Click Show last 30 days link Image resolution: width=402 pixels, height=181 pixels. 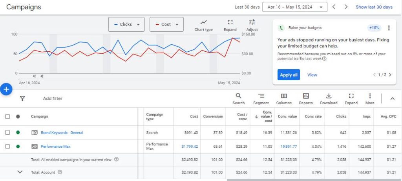click(x=374, y=7)
